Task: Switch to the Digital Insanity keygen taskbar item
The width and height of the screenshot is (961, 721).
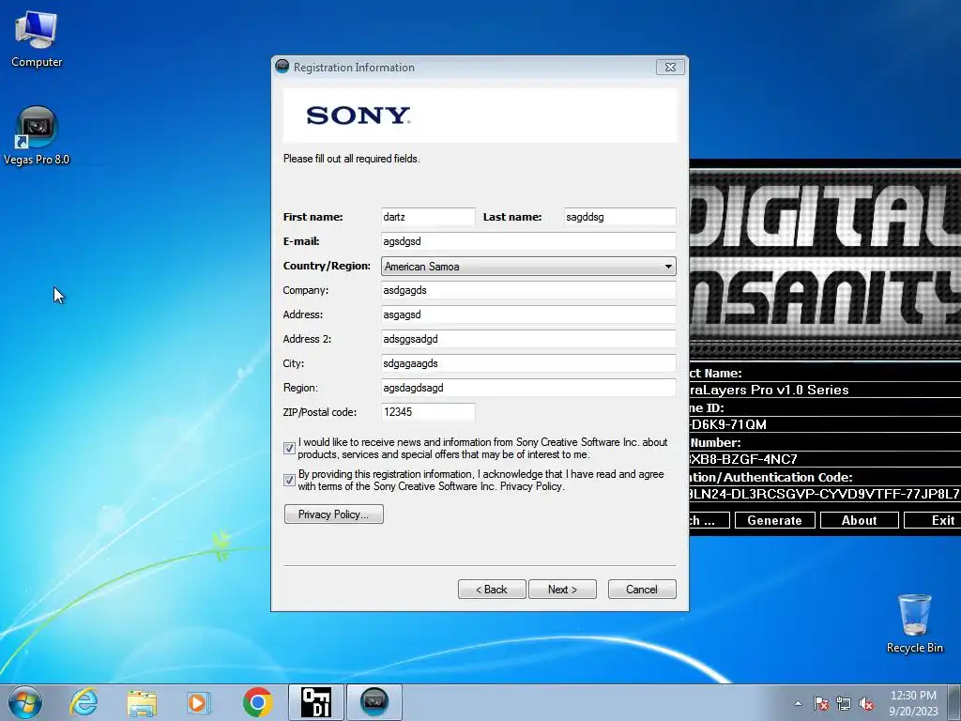Action: [316, 702]
